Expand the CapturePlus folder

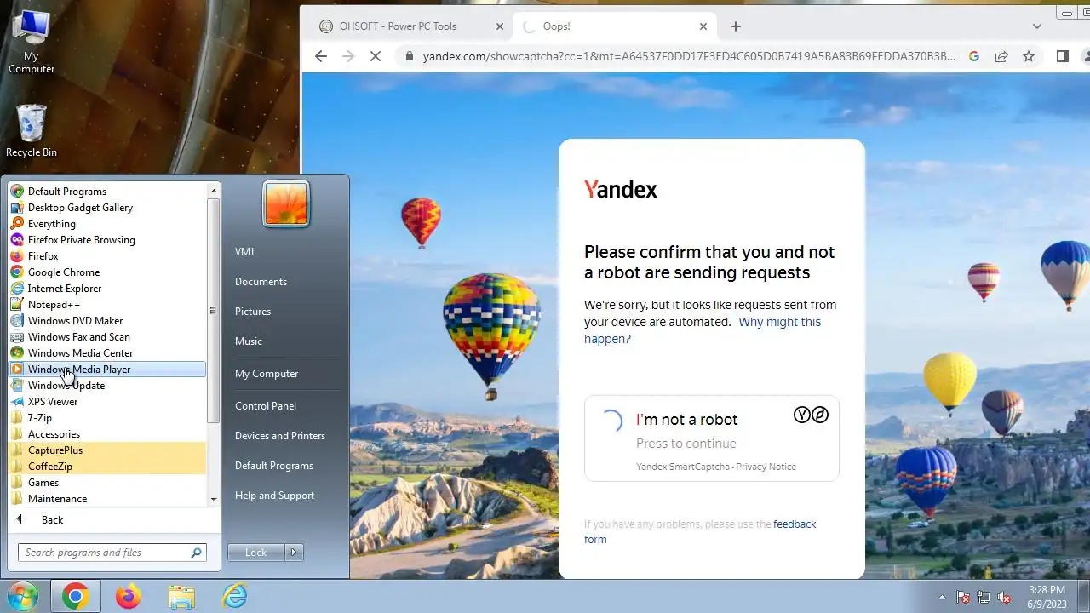coord(106,450)
